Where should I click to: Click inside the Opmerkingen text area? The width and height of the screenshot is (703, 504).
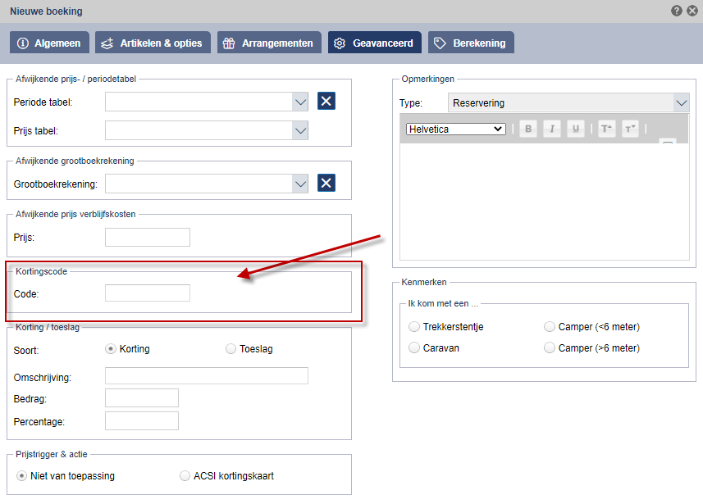545,202
